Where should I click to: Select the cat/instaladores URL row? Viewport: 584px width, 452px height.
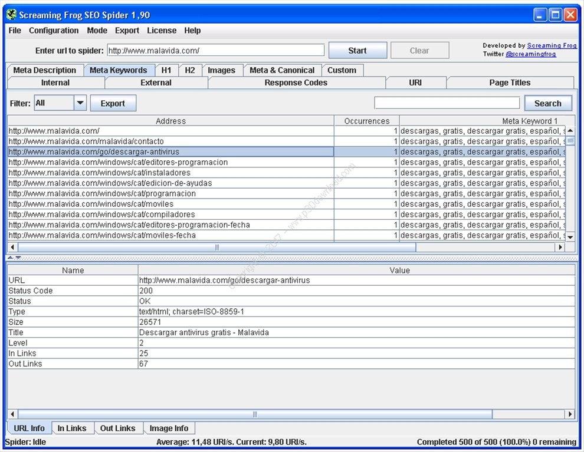[287, 173]
